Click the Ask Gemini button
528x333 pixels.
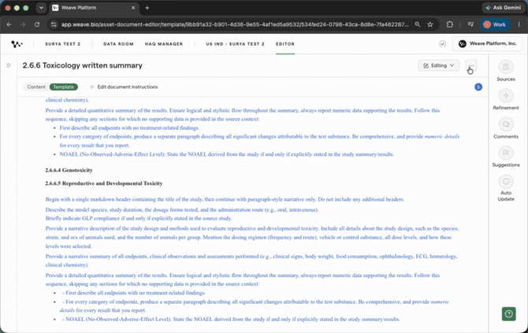(x=503, y=8)
